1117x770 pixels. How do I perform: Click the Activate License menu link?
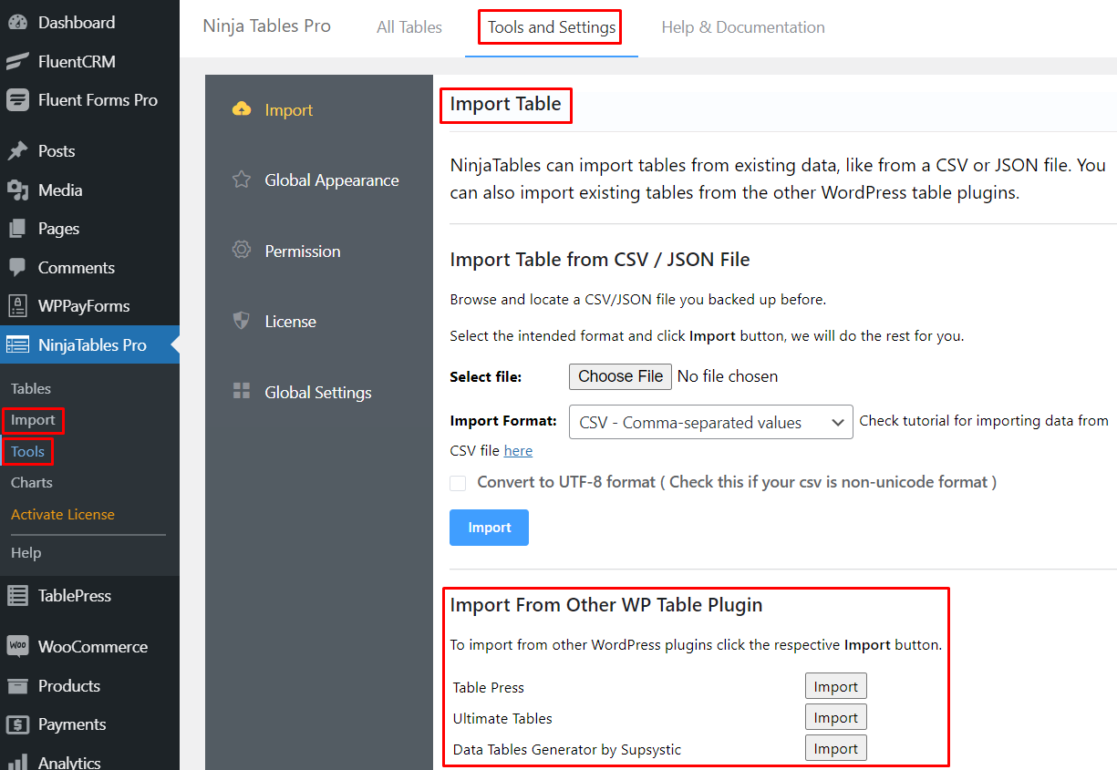63,514
